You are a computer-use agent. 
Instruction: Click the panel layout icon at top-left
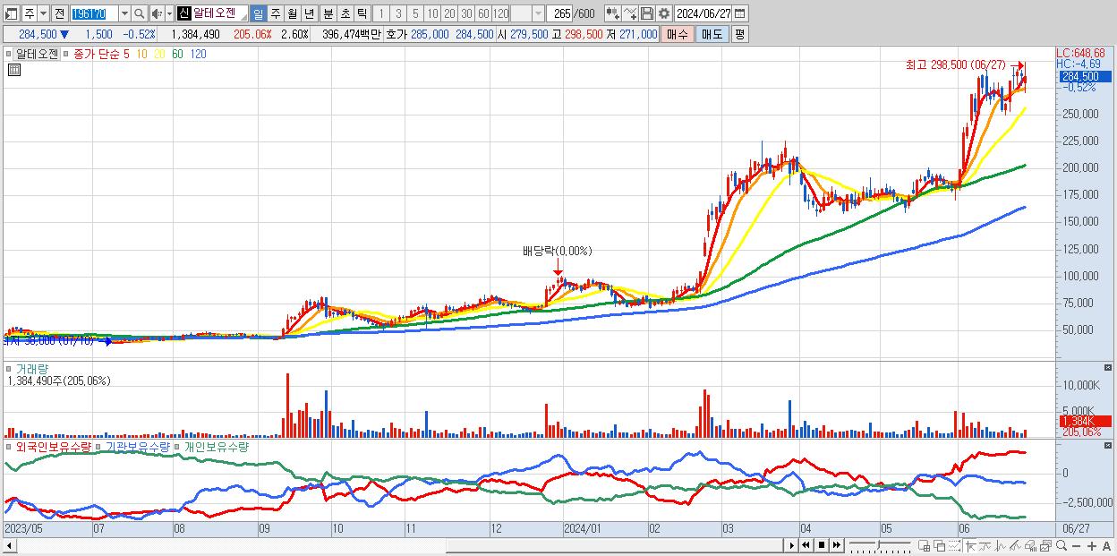click(x=12, y=13)
